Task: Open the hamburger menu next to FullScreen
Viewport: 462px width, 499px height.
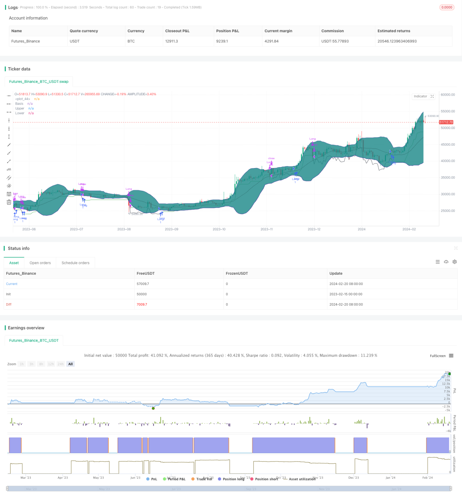Action: coord(451,356)
